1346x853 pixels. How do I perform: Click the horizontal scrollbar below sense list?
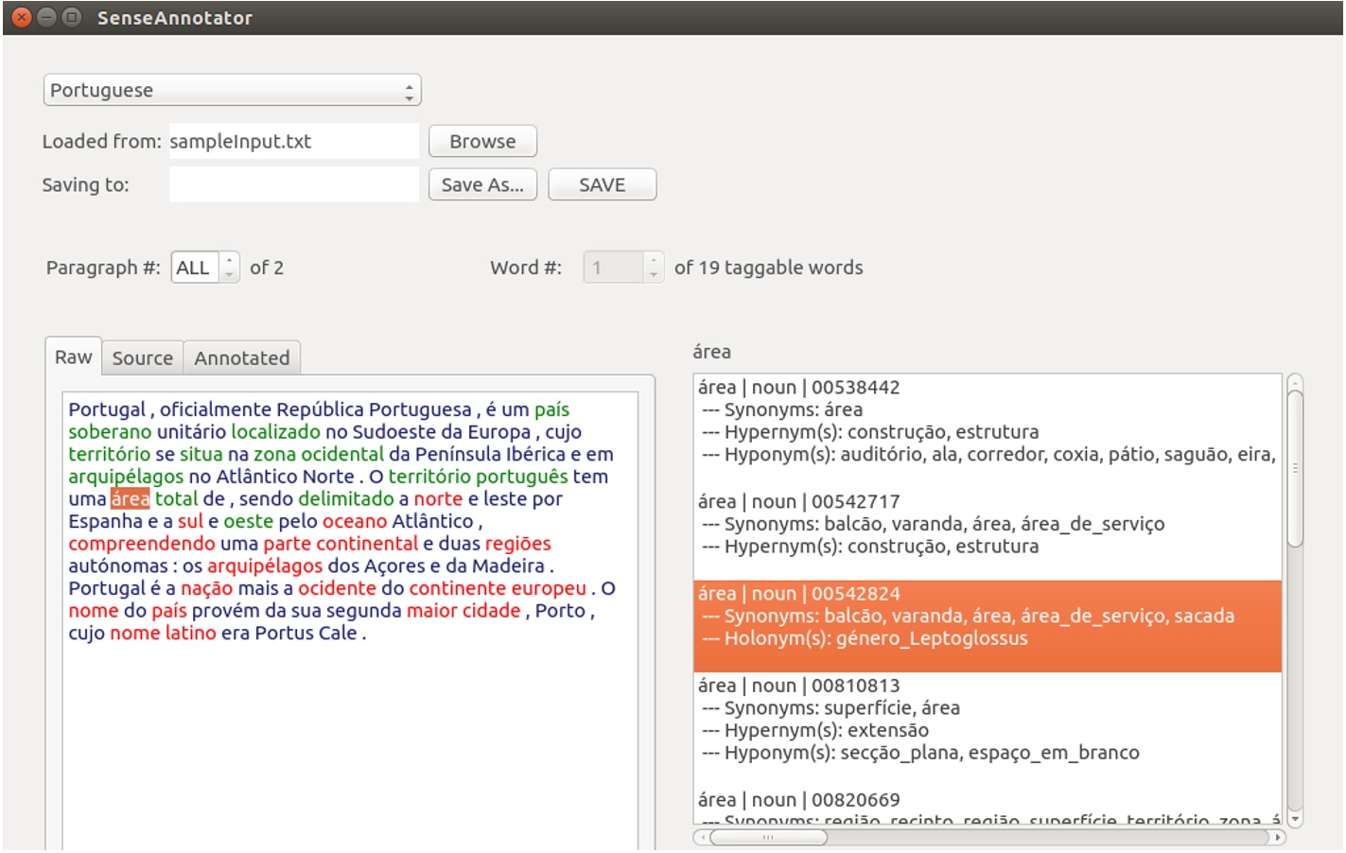point(768,837)
